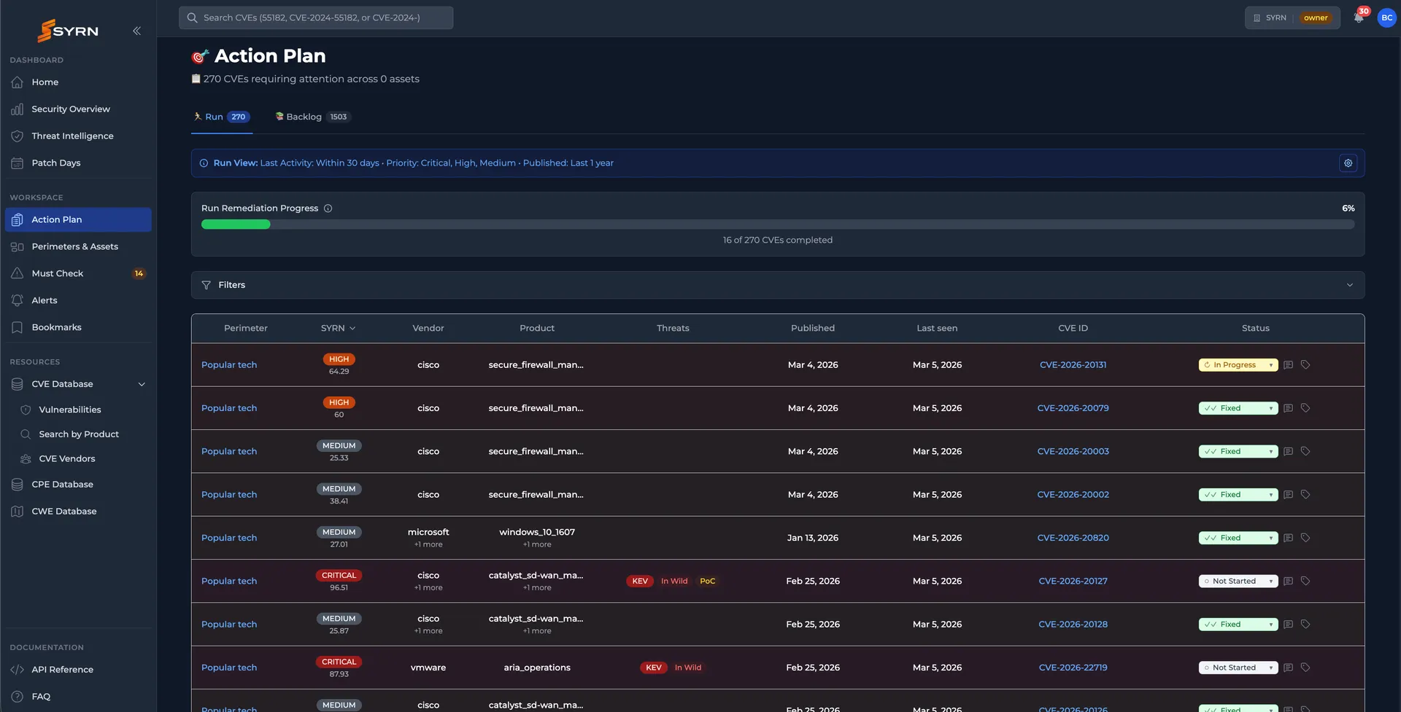Open Must Check with 14 badge
Image resolution: width=1401 pixels, height=712 pixels.
[78, 274]
